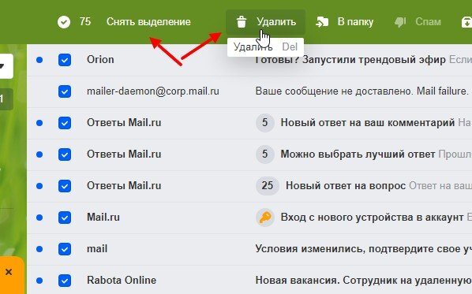This screenshot has width=472, height=294.
Task: Click the key icon on Mail.ru login message
Action: point(265,218)
